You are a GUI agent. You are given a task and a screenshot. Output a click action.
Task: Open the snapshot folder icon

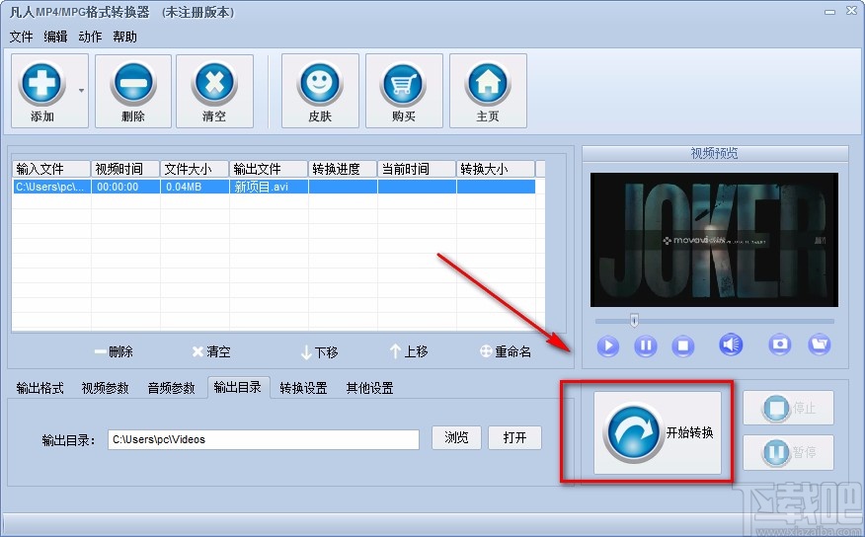[820, 345]
